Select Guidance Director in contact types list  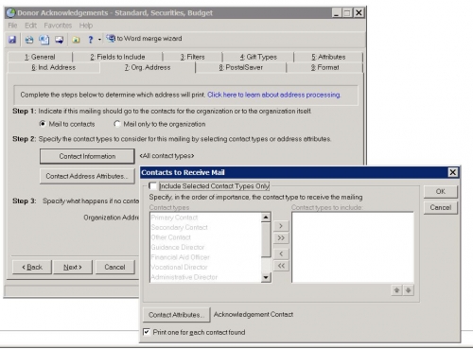(x=178, y=248)
